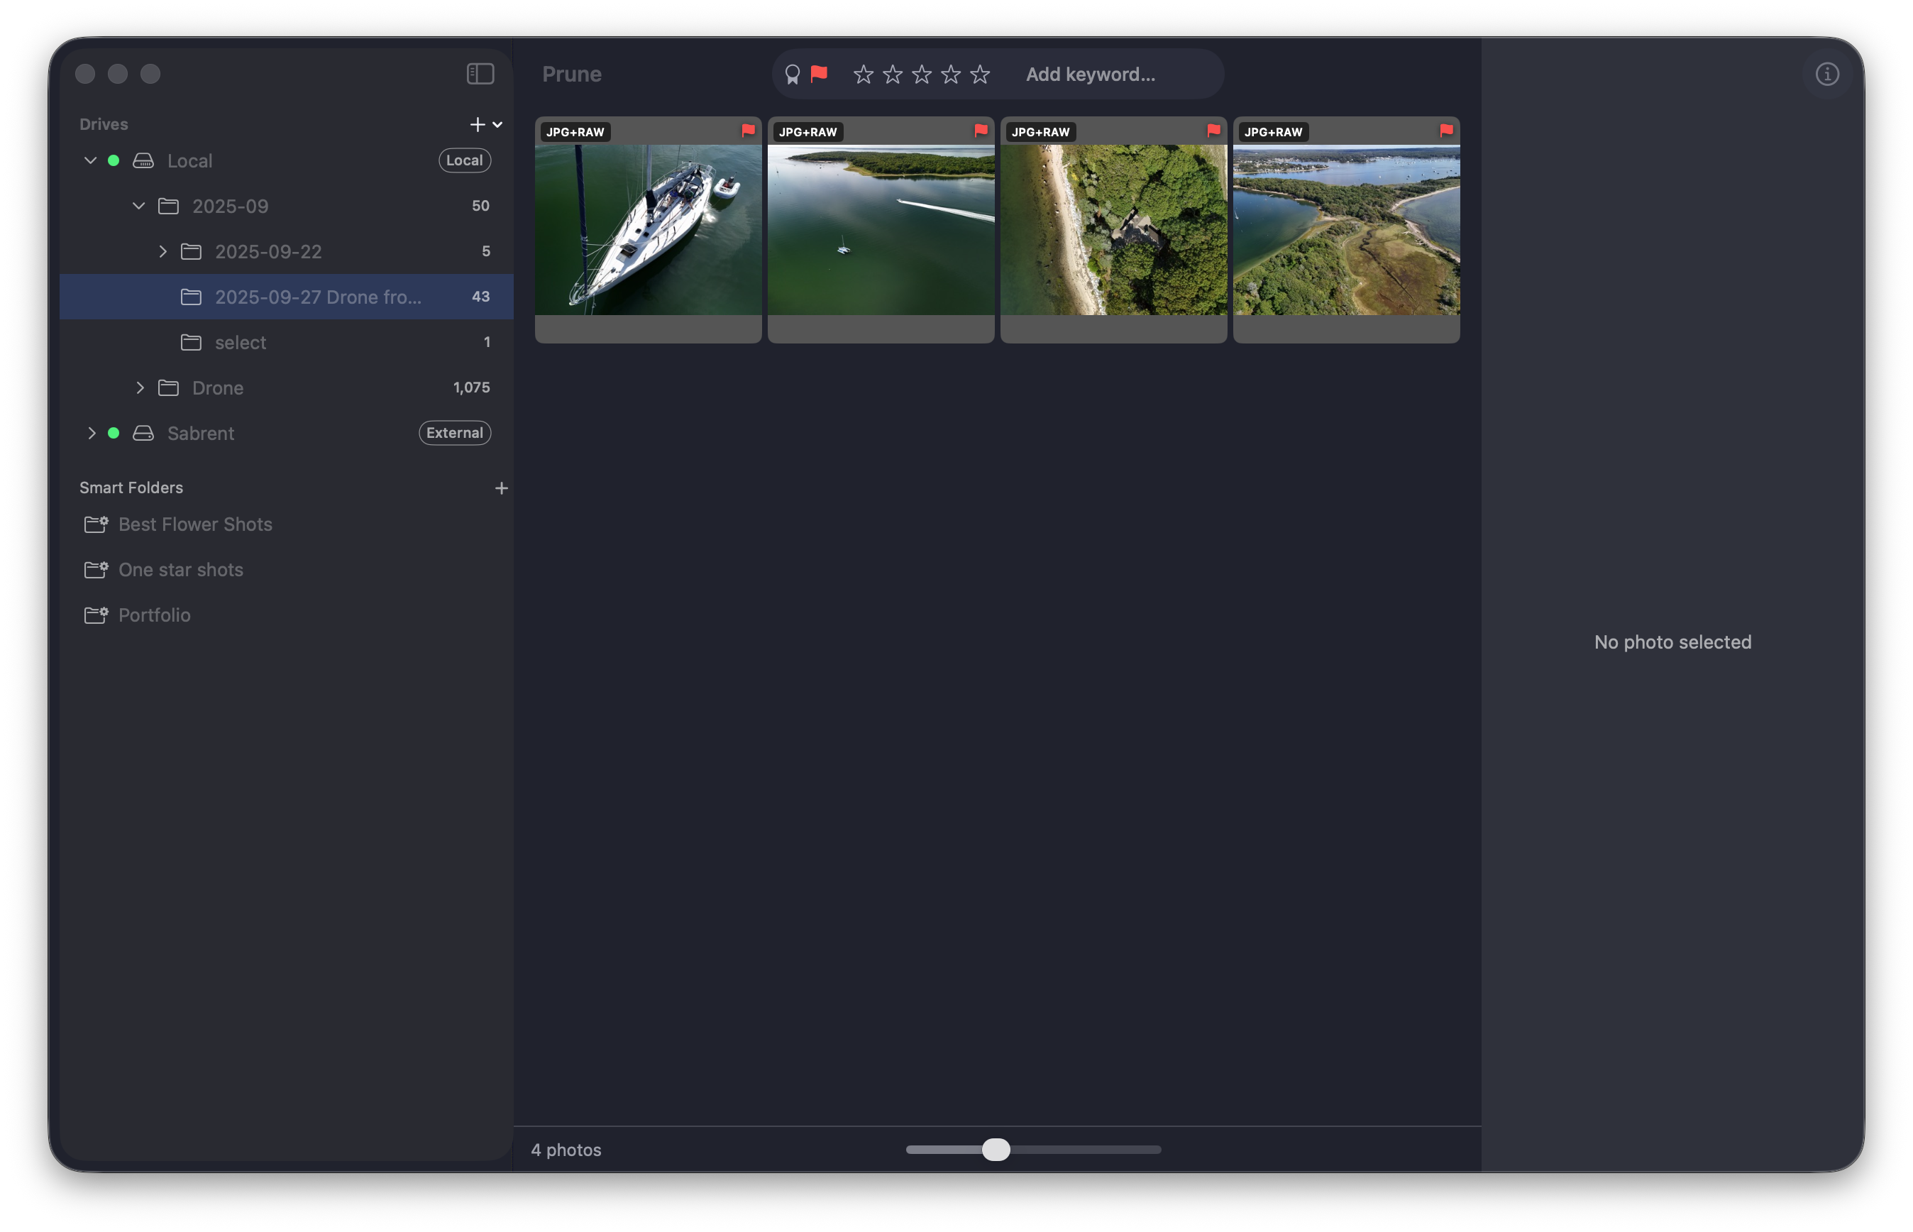Set rating to two stars
This screenshot has height=1232, width=1913.
pos(893,75)
